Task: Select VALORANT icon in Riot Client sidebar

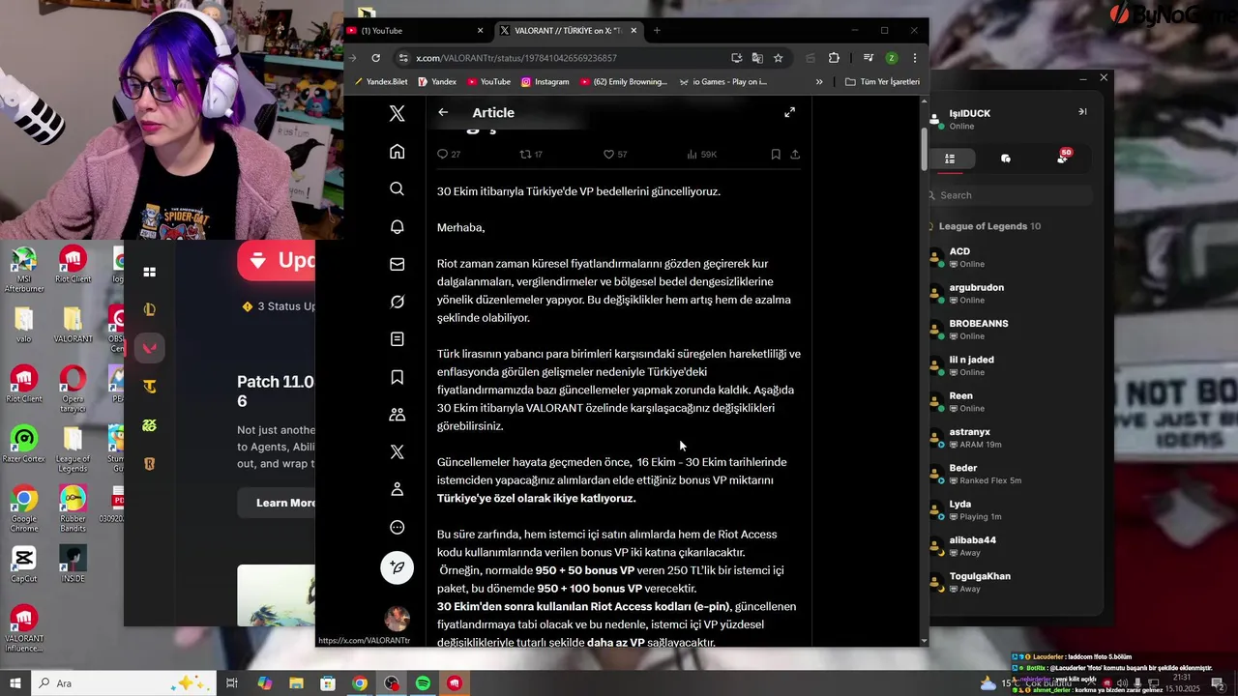Action: 150,348
